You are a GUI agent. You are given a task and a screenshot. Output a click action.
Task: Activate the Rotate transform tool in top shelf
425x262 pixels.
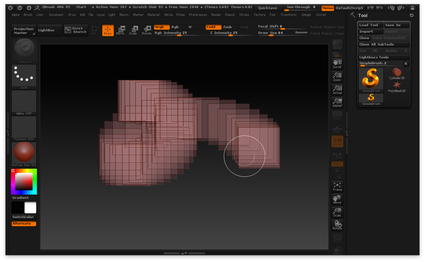coord(147,30)
